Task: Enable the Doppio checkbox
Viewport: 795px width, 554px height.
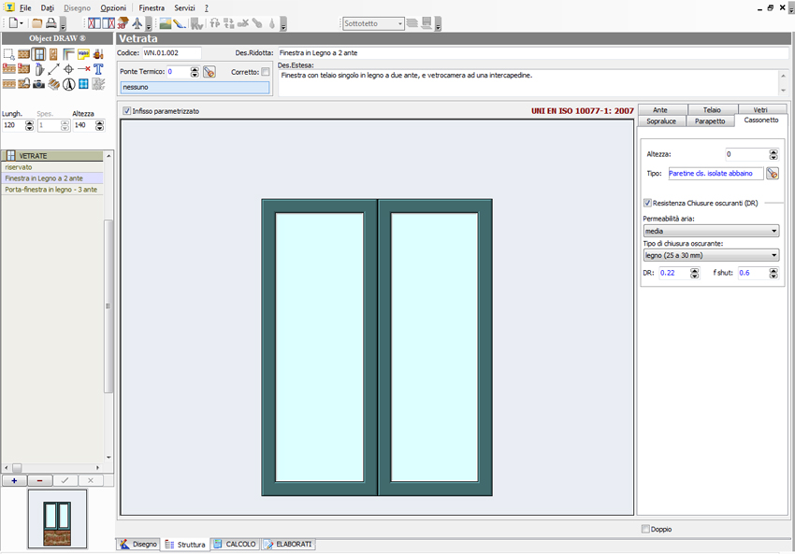Action: 645,529
